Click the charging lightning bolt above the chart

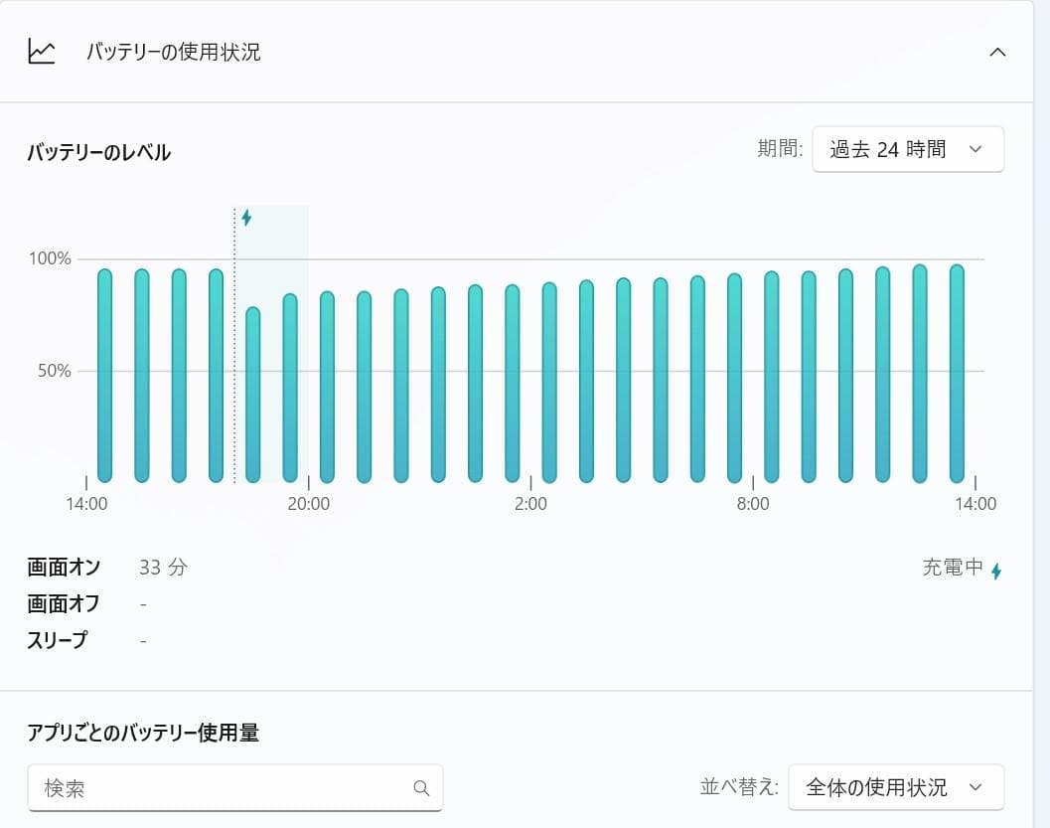pos(246,218)
